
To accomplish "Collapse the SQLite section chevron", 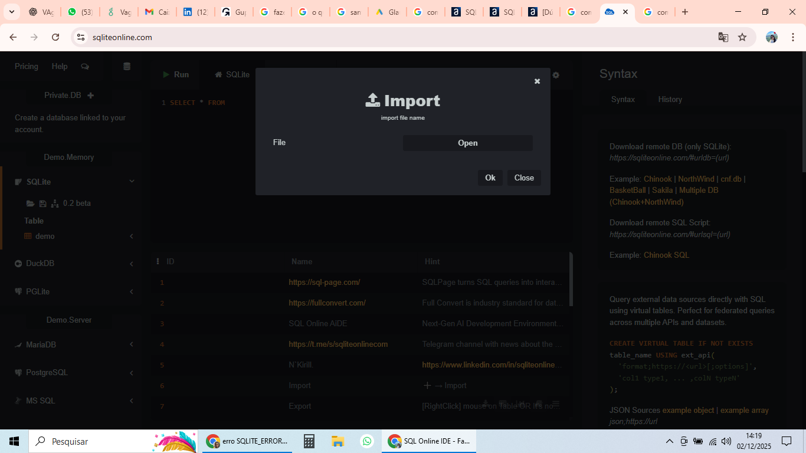I will pos(132,181).
